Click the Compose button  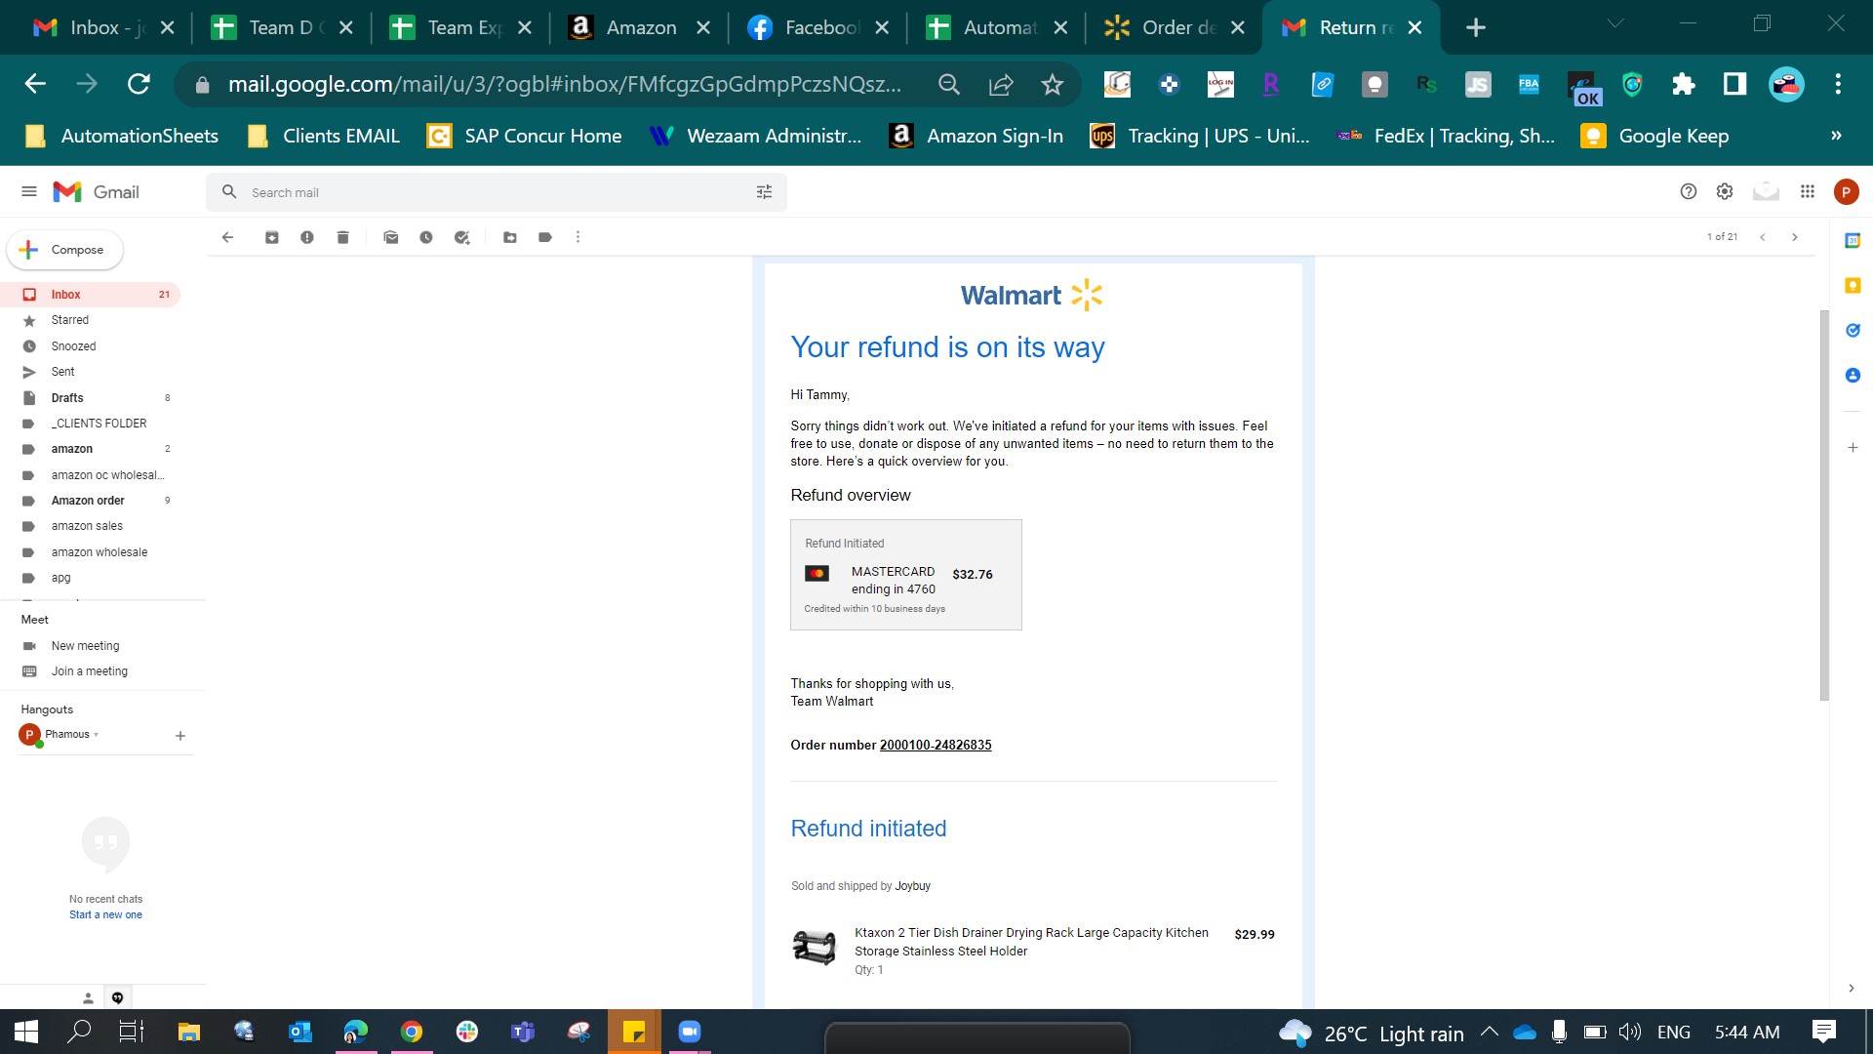(x=64, y=250)
